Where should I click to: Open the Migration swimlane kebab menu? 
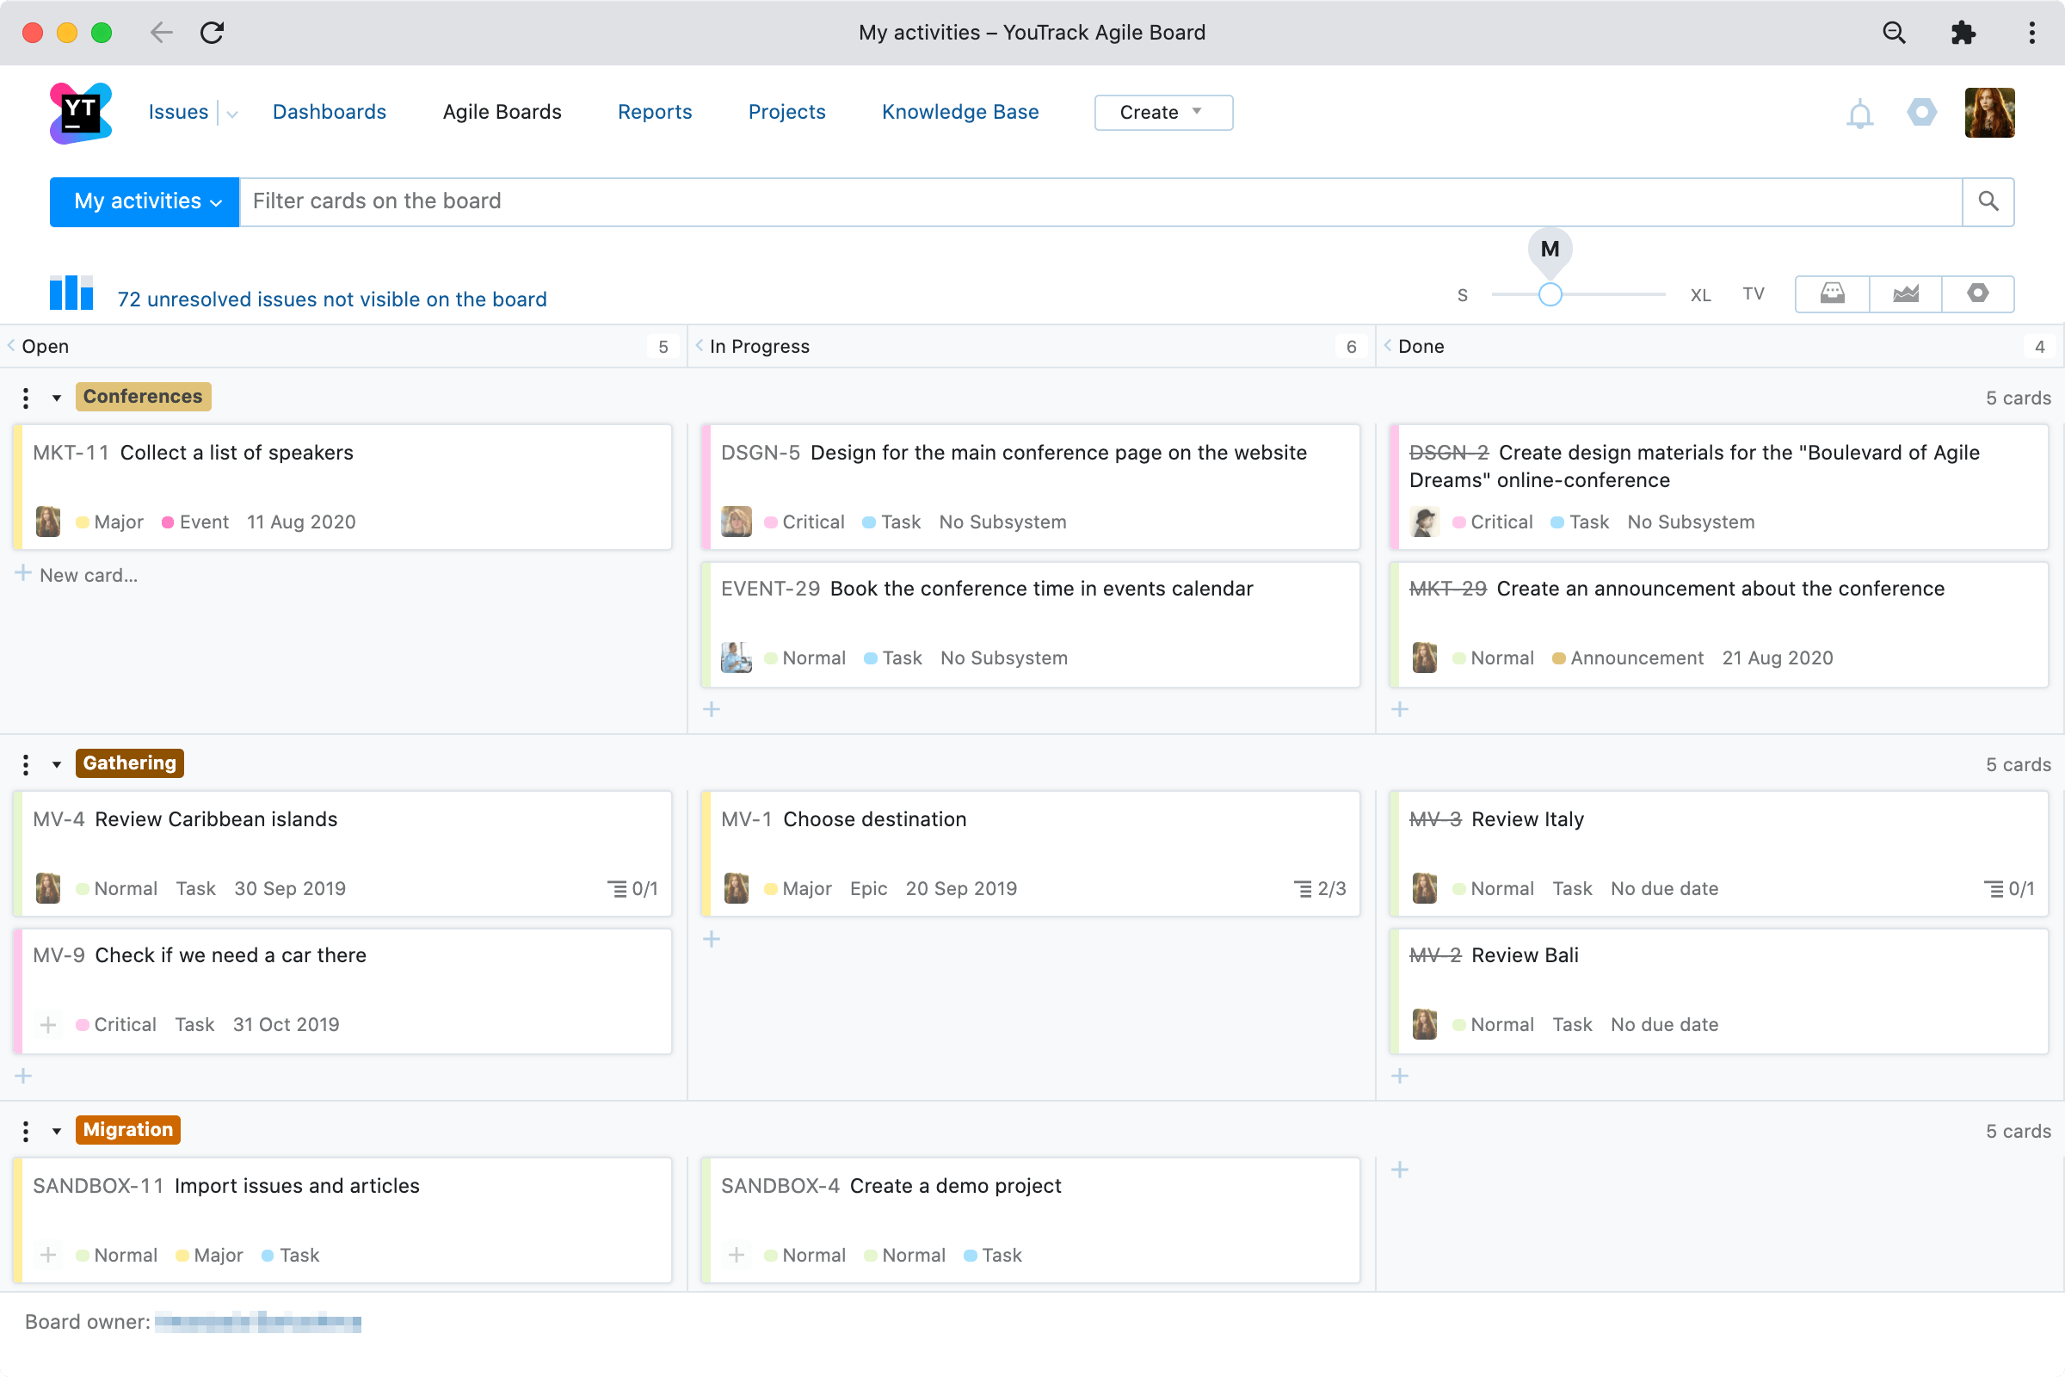25,1130
